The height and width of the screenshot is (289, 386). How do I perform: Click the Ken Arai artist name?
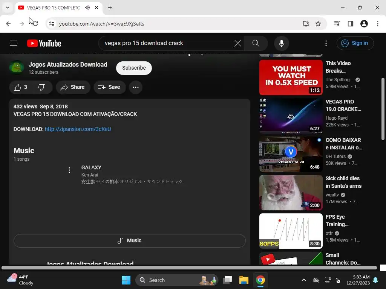click(x=90, y=175)
